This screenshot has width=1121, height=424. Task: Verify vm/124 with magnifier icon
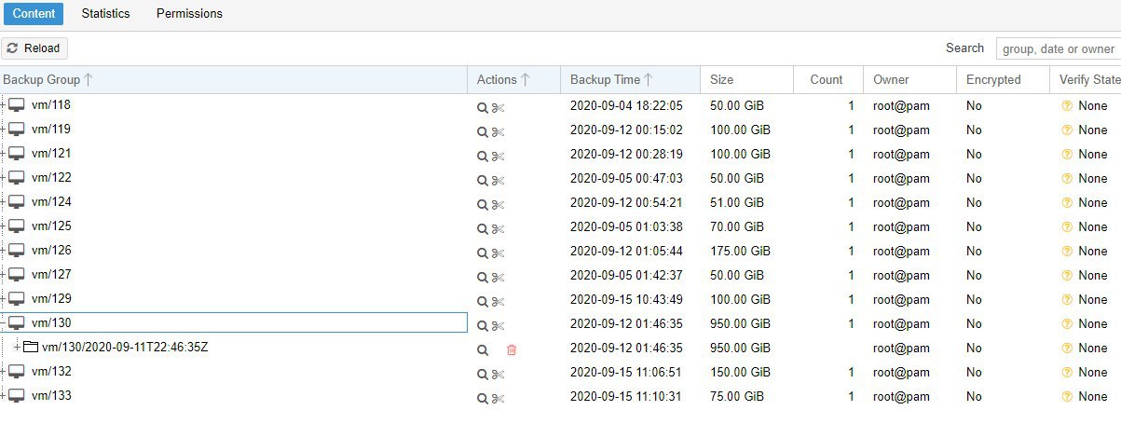(483, 204)
